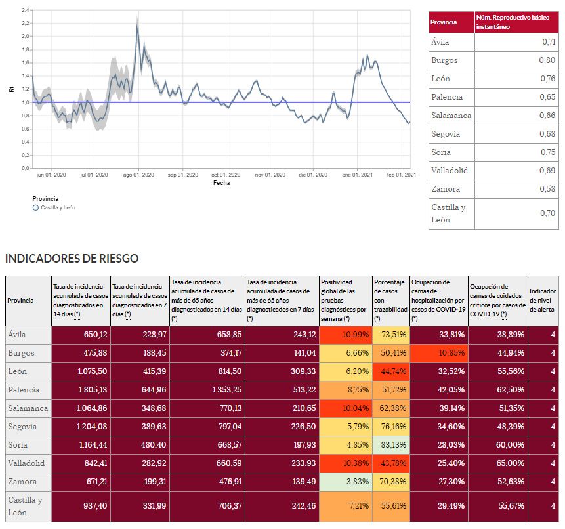565x529 pixels.
Task: Select the Ocupación de camas de cuidados críticos header
Action: [498, 301]
